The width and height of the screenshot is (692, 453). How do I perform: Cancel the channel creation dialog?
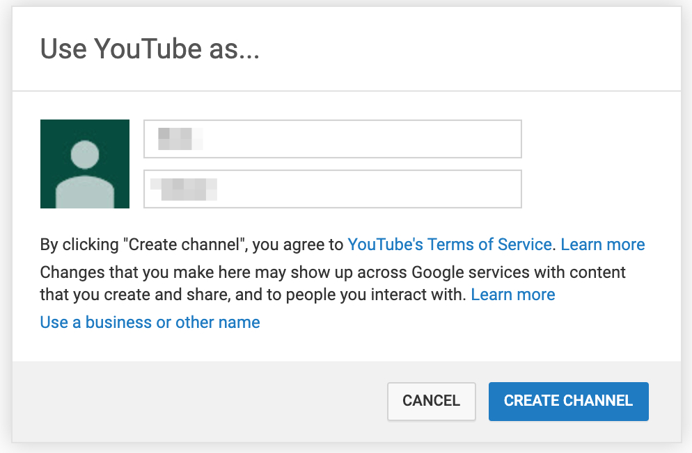pyautogui.click(x=432, y=401)
